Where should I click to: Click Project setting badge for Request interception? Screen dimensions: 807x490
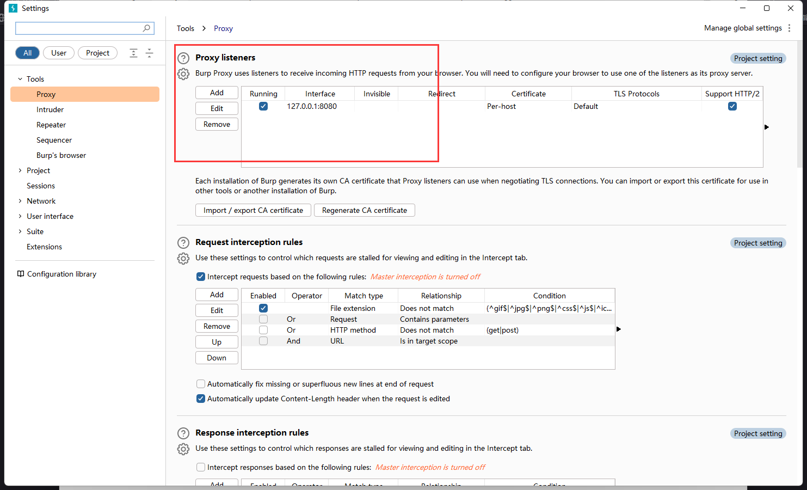point(758,243)
